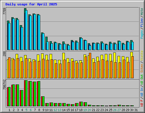Click day 6 label on the x-axis
Image resolution: width=145 pixels, height=113 pixels.
point(31,110)
